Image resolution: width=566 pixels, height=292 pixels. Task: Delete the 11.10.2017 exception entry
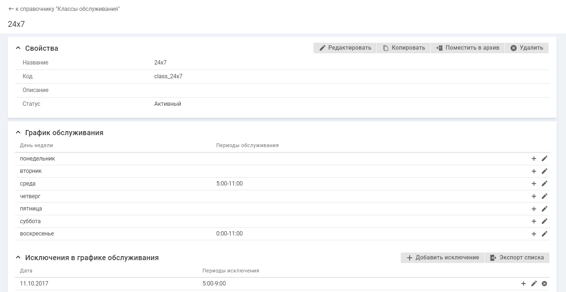click(x=544, y=284)
